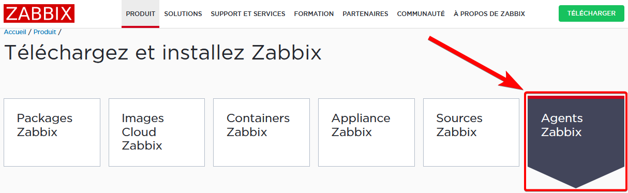Click the Téléchargez et installez Zabbix heading
628x193 pixels.
[163, 53]
